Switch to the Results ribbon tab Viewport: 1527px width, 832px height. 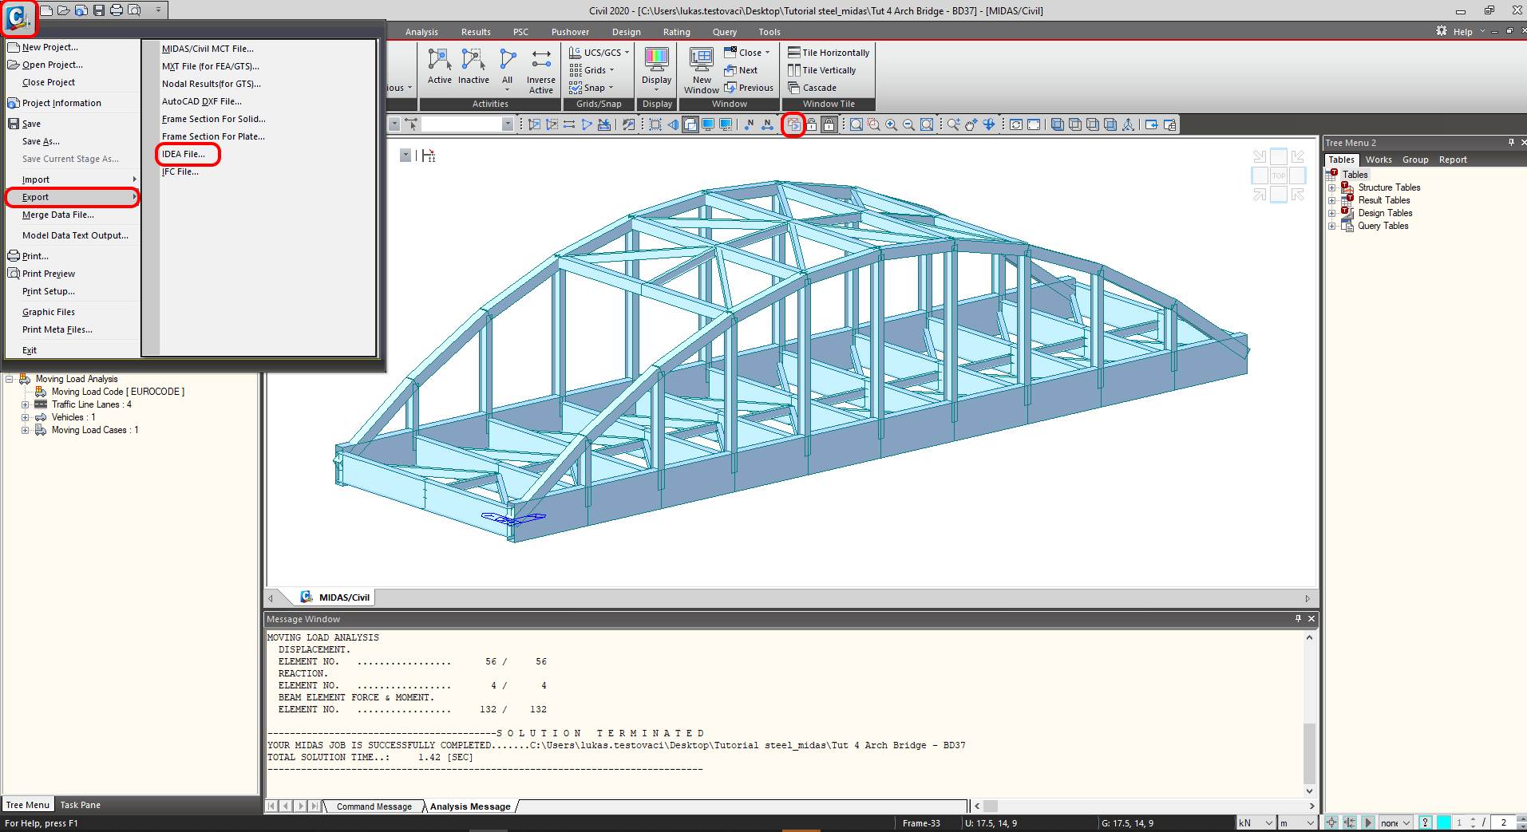[x=476, y=32]
